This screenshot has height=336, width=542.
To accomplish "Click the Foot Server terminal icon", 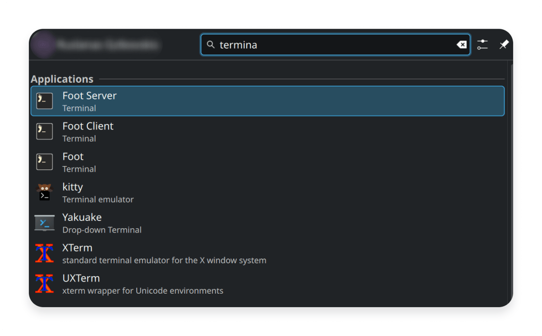I will [x=45, y=101].
